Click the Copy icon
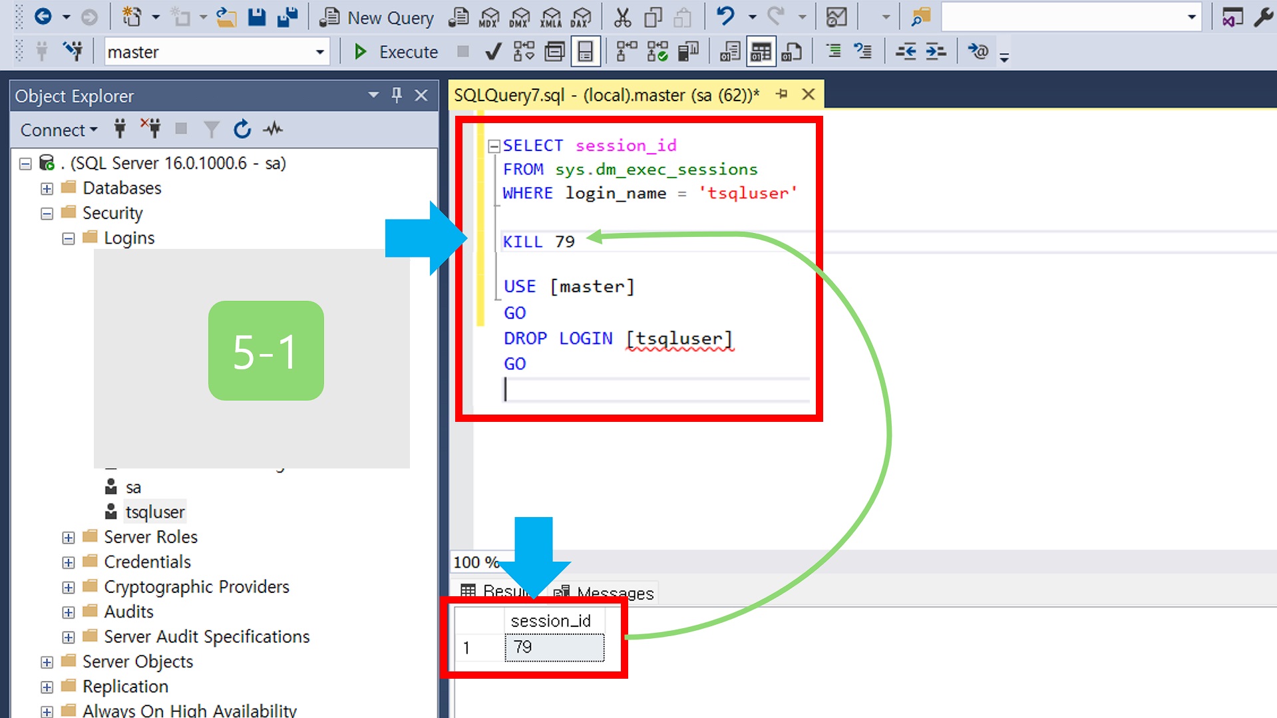 [x=653, y=17]
